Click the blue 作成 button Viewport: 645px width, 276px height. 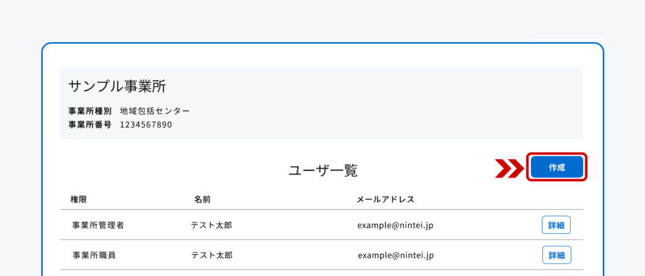click(x=557, y=167)
